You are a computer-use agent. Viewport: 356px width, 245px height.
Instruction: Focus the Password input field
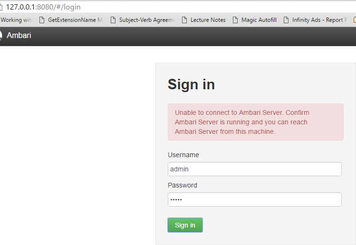point(254,199)
